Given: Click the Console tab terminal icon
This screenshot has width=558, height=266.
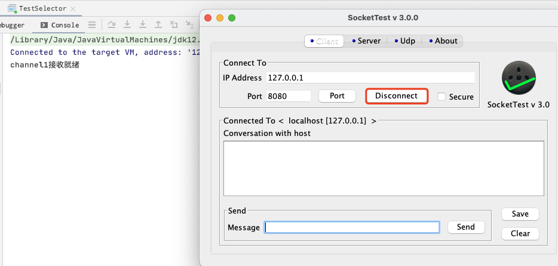Looking at the screenshot, I should point(44,25).
